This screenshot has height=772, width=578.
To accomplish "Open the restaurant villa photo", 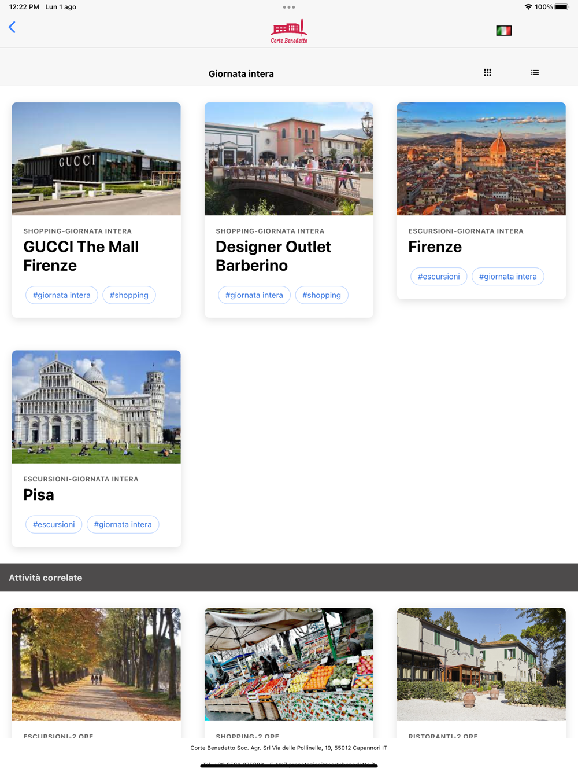I will coord(481,664).
